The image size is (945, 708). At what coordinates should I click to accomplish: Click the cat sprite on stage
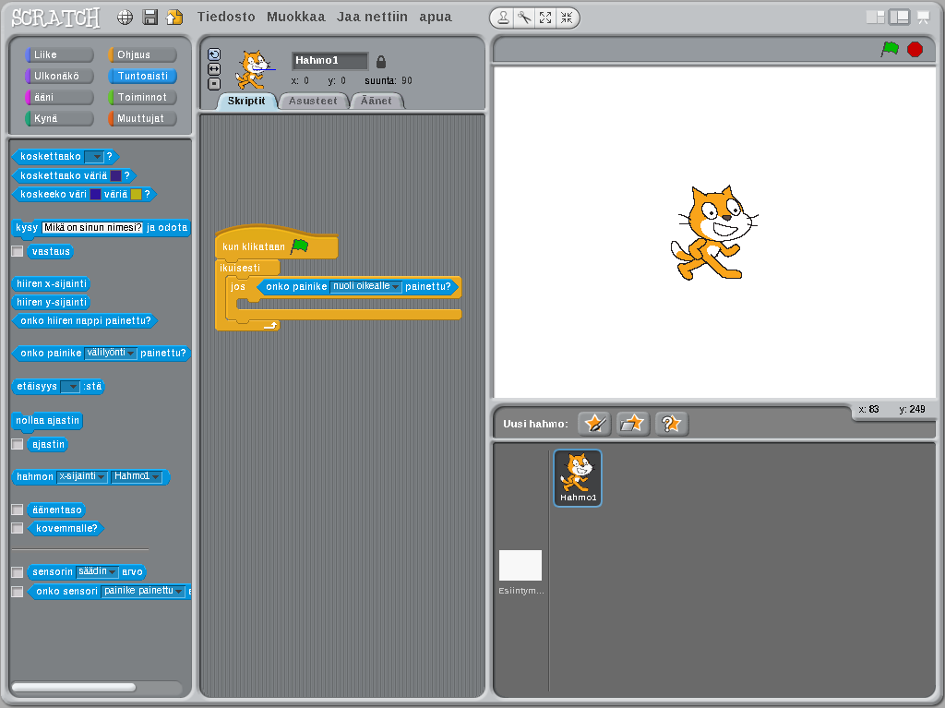pyautogui.click(x=713, y=233)
